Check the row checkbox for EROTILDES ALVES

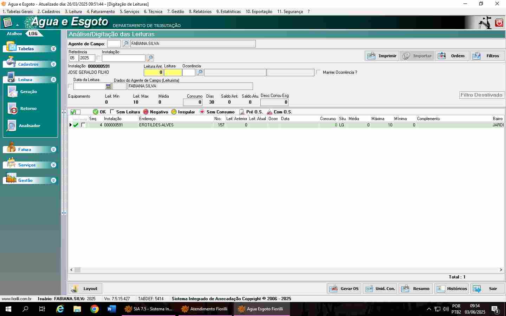click(x=83, y=125)
